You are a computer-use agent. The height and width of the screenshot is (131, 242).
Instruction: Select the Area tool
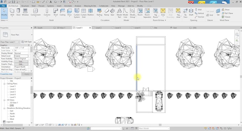163,12
